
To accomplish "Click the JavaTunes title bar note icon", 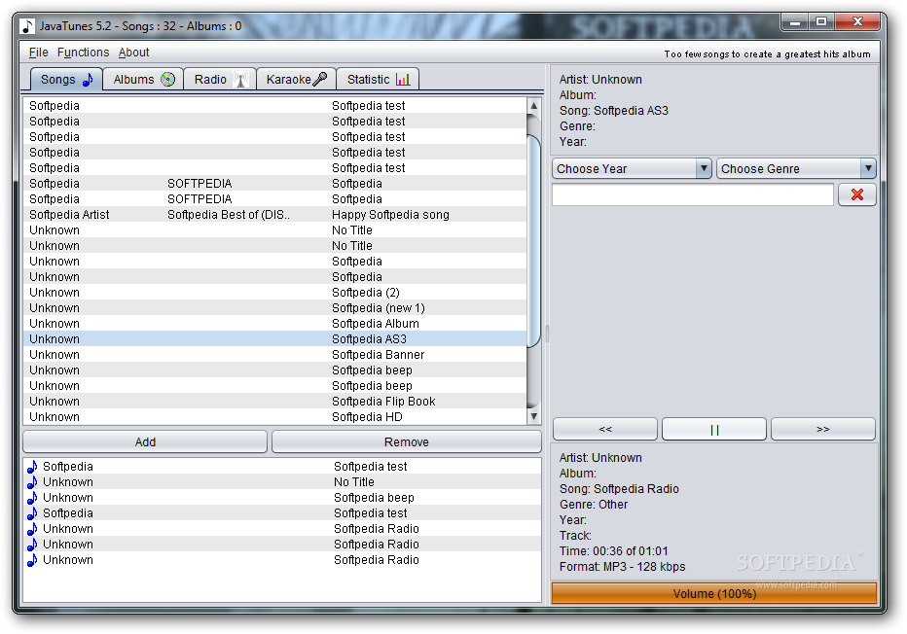I will (x=27, y=26).
